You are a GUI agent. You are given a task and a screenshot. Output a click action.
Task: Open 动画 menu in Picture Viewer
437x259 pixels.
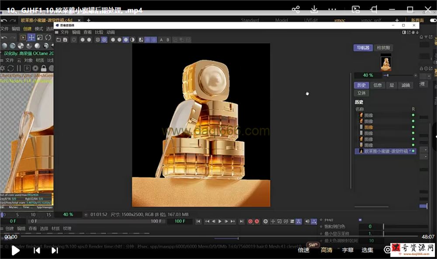click(111, 32)
